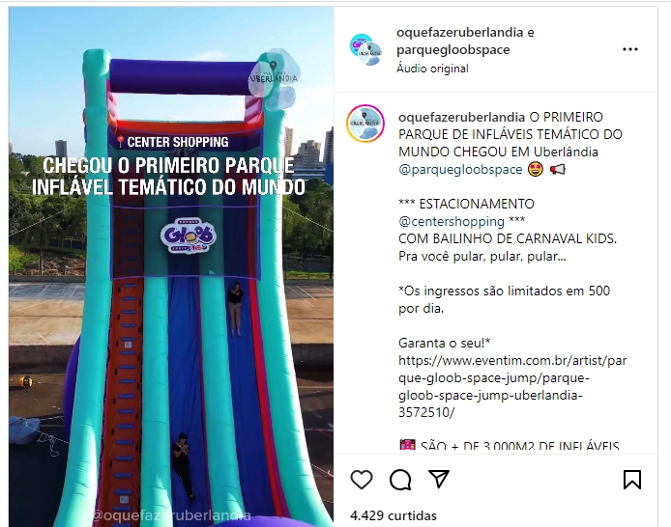Viewport: 671px width, 527px height.
Task: Open the oquefazeruberlandia profile from header
Action: (459, 33)
